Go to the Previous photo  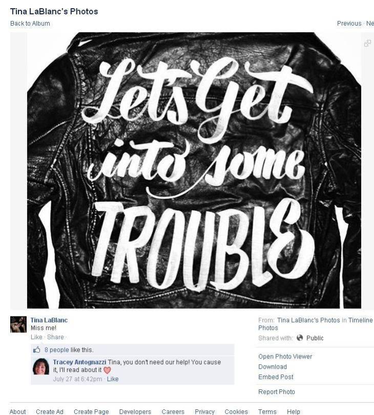pyautogui.click(x=349, y=23)
